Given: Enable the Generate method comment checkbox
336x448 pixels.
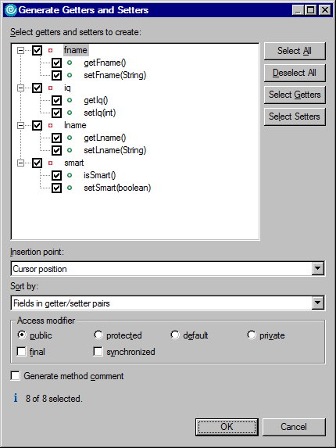Looking at the screenshot, I should [16, 376].
